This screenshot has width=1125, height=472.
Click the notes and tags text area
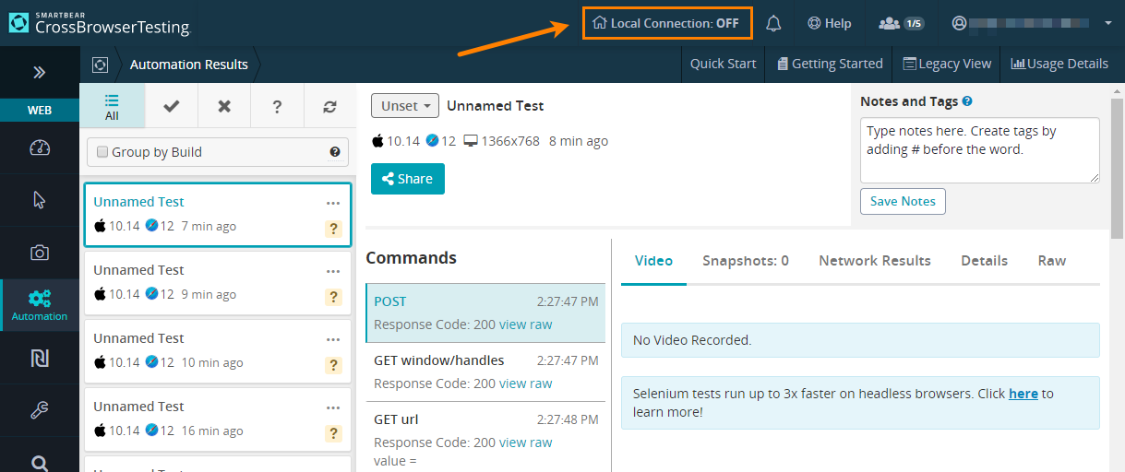979,149
